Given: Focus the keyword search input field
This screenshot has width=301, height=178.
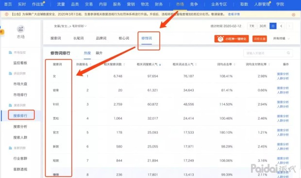Looking at the screenshot, I should (268, 53).
